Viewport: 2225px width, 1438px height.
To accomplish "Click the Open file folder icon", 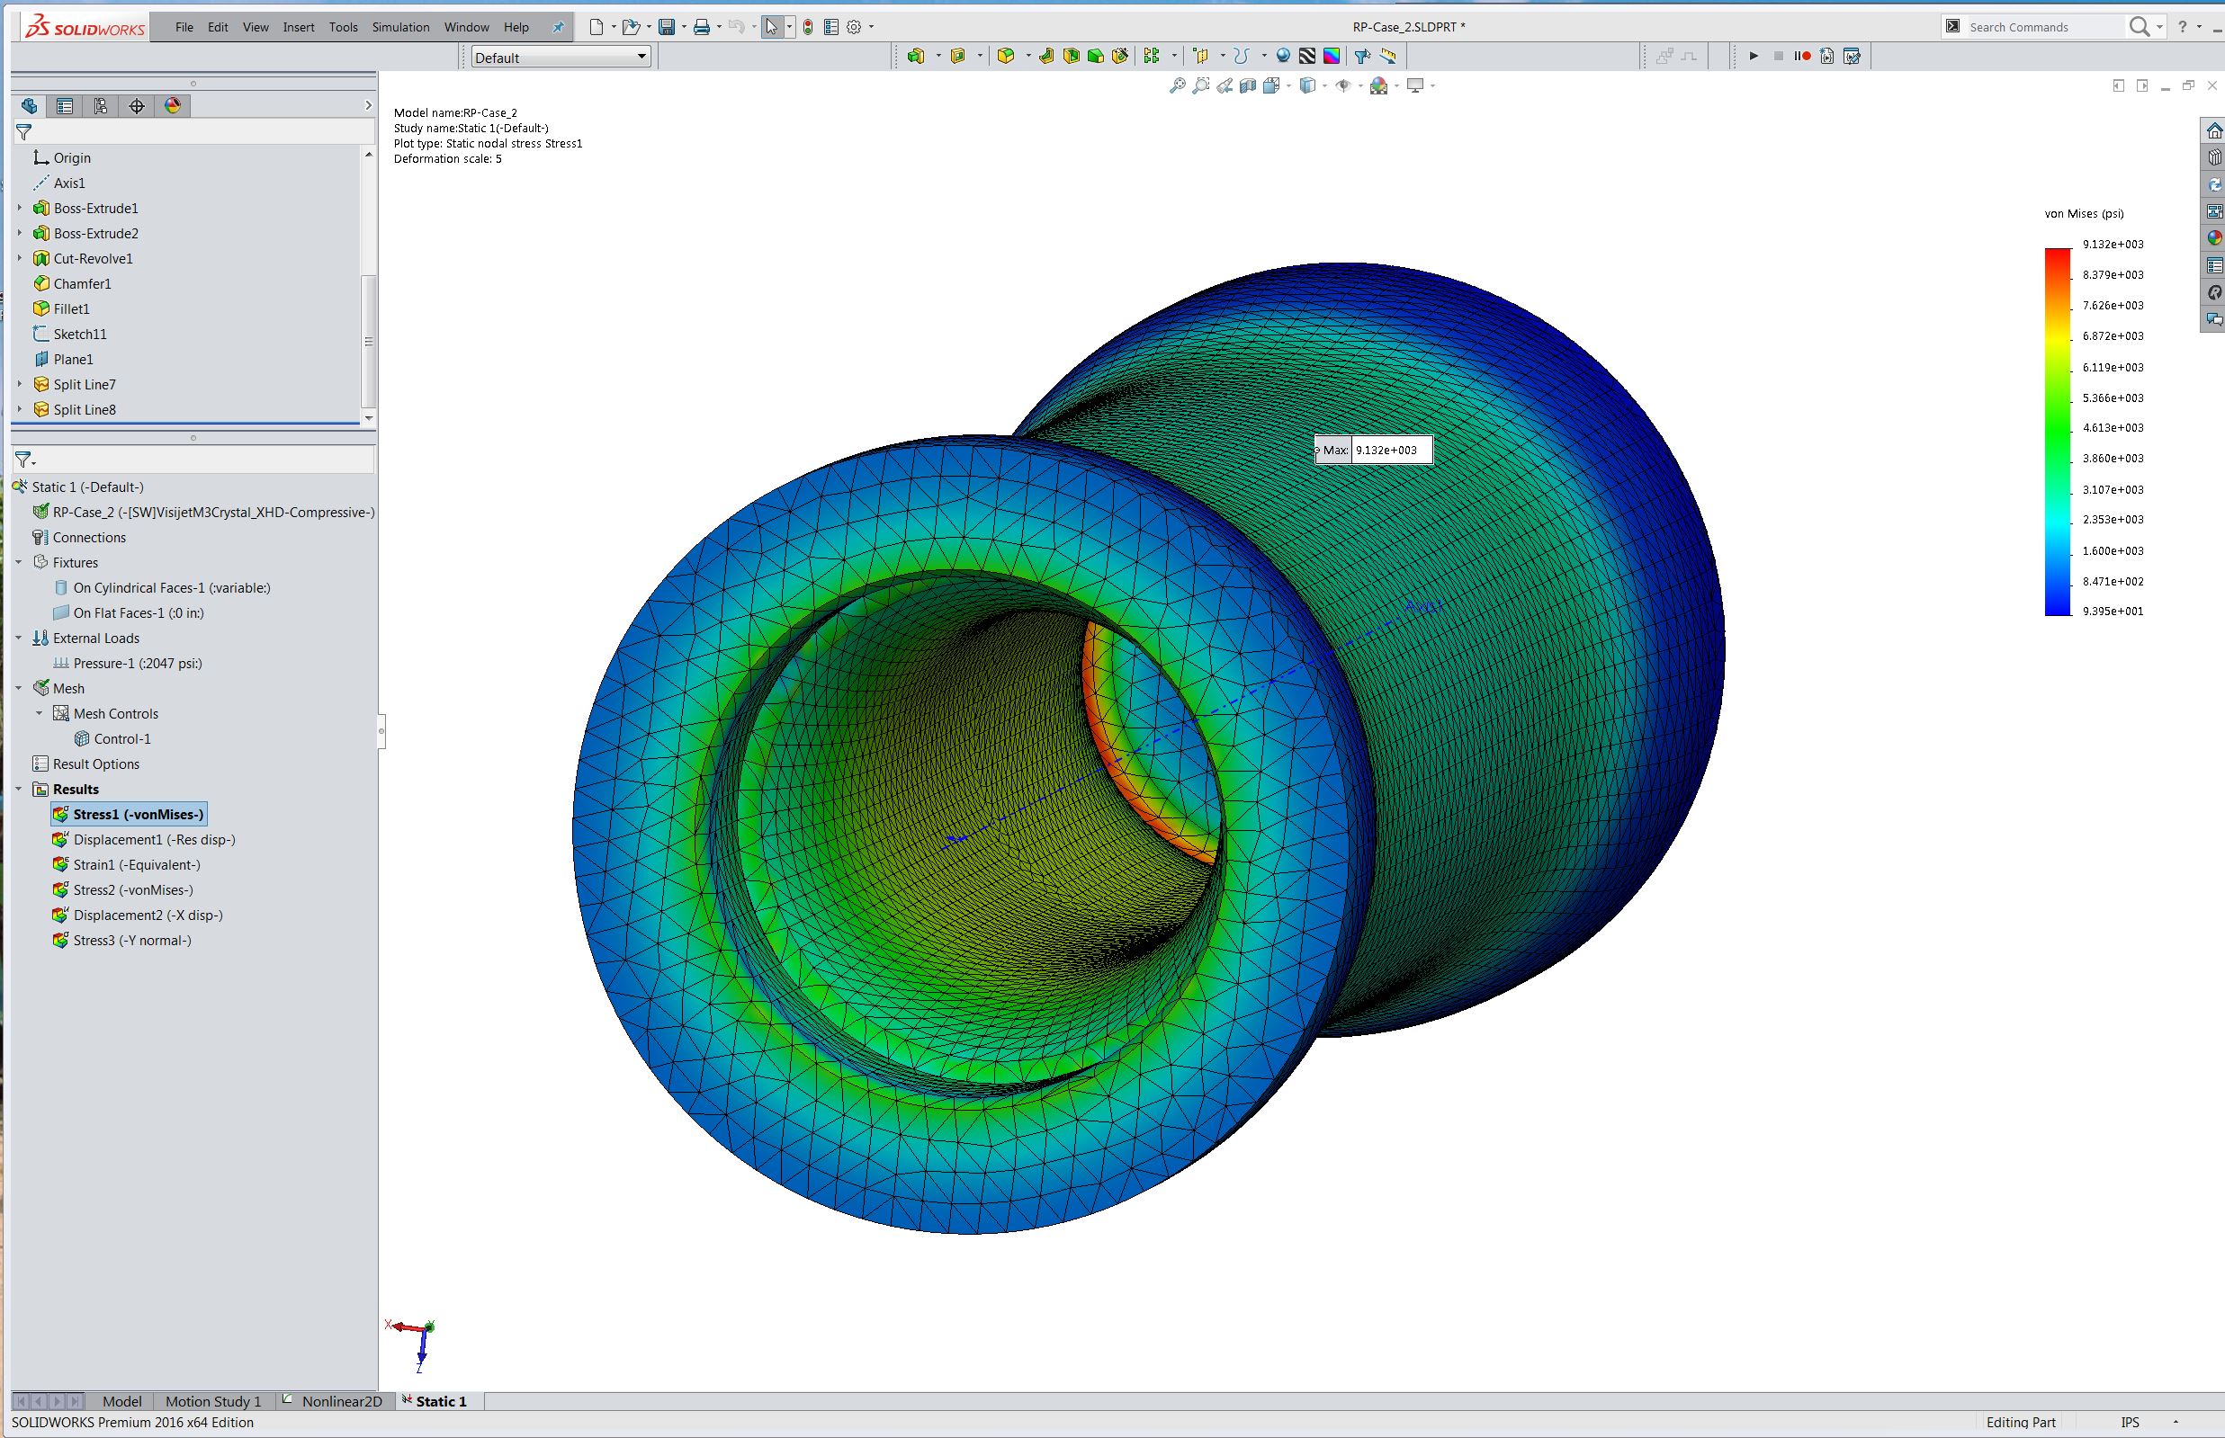I will click(x=632, y=27).
